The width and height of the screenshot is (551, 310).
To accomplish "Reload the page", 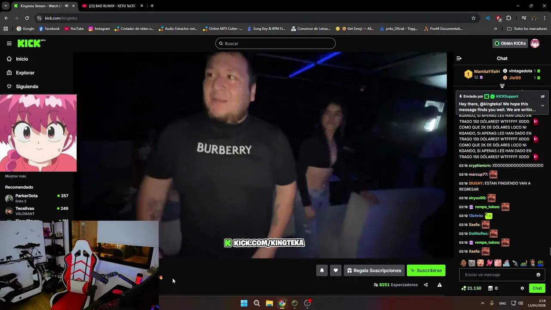I will tap(27, 18).
